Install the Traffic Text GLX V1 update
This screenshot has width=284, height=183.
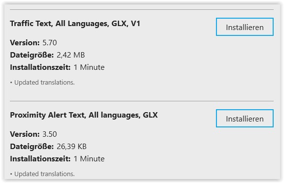coord(245,27)
